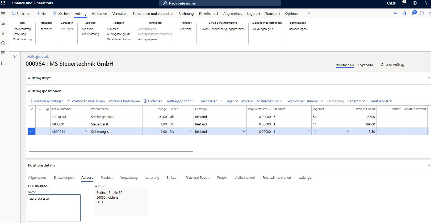Uncheck the Sicherungsset row checkbox
The height and width of the screenshot is (223, 431).
32,131
